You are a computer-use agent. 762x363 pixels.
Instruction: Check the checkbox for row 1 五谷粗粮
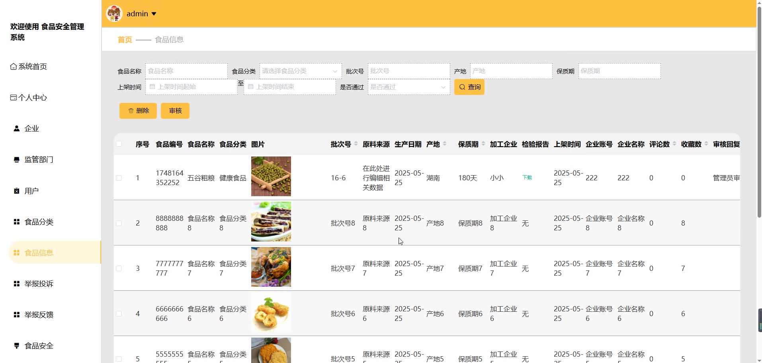pyautogui.click(x=119, y=178)
